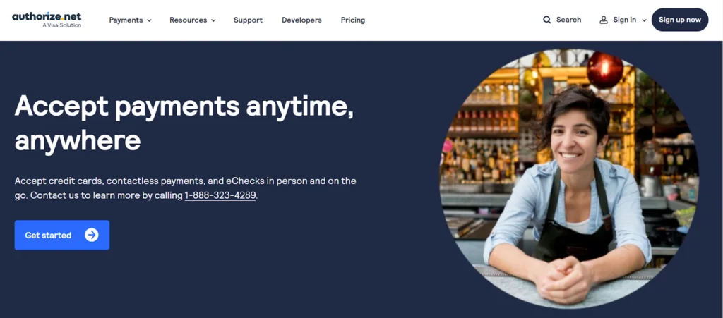Viewport: 723px width, 318px height.
Task: Click the Get started button
Action: (62, 236)
